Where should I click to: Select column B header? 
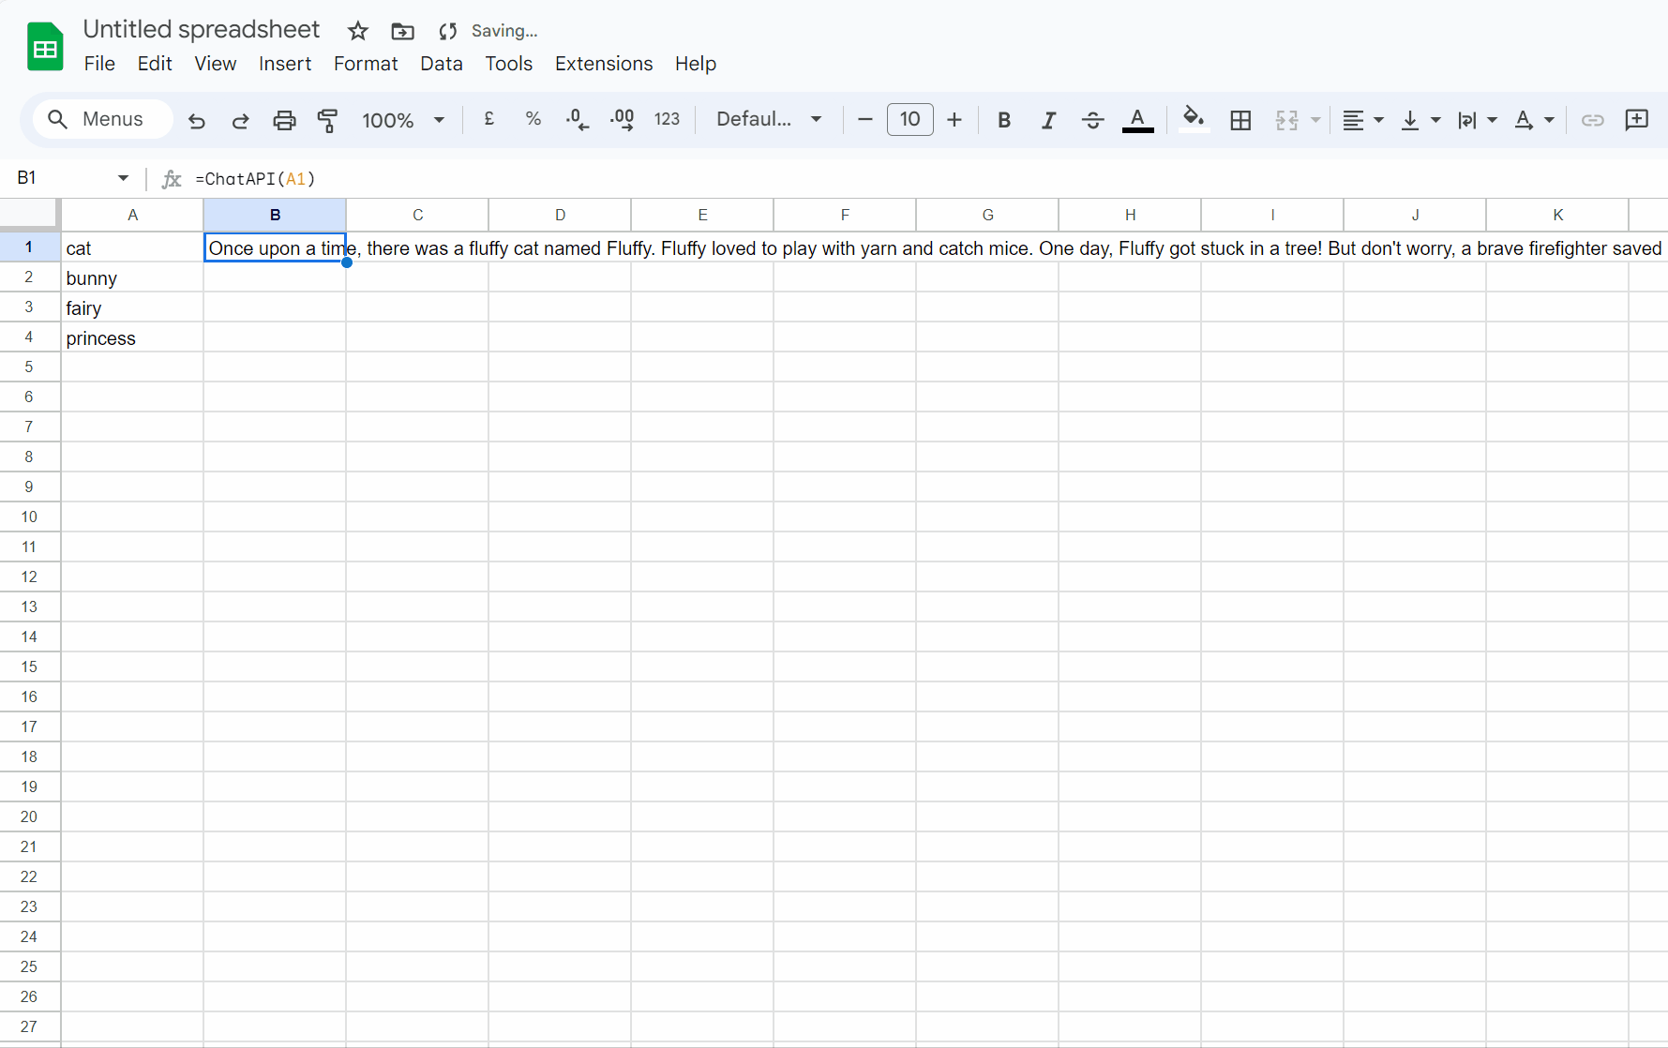click(275, 215)
